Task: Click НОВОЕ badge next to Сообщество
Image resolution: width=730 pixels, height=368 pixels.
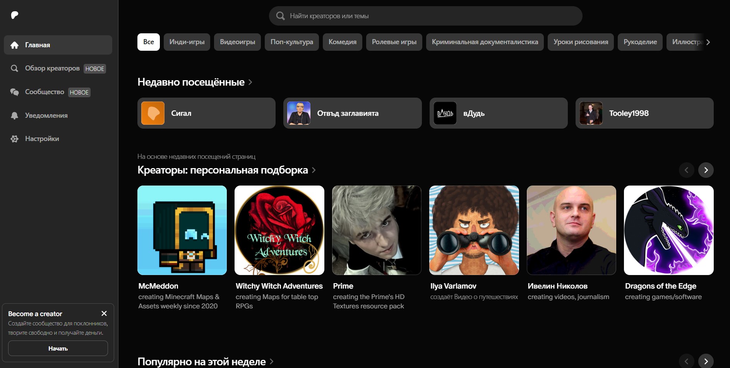Action: 79,92
